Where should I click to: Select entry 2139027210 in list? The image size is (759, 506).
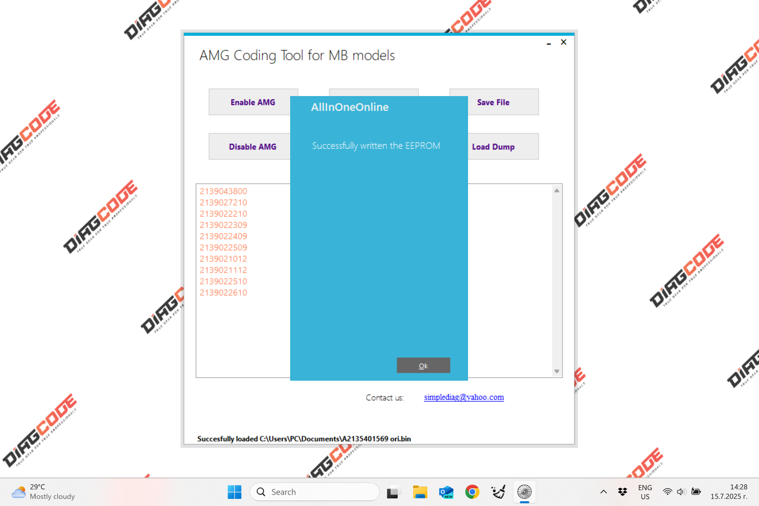(x=223, y=202)
